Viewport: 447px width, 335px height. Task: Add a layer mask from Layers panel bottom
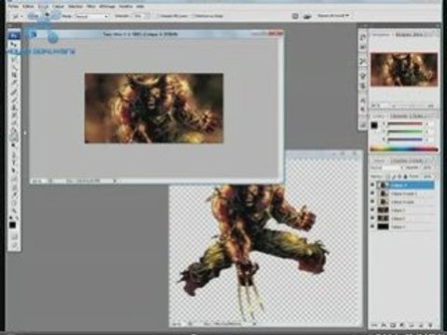pos(393,325)
